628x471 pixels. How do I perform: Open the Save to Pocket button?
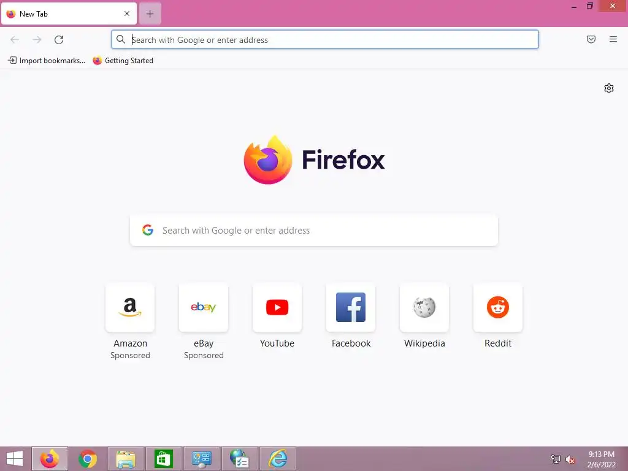pos(591,39)
